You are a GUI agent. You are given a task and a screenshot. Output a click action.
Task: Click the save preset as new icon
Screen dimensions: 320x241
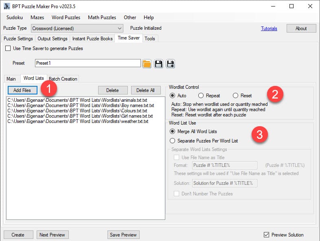[170, 64]
